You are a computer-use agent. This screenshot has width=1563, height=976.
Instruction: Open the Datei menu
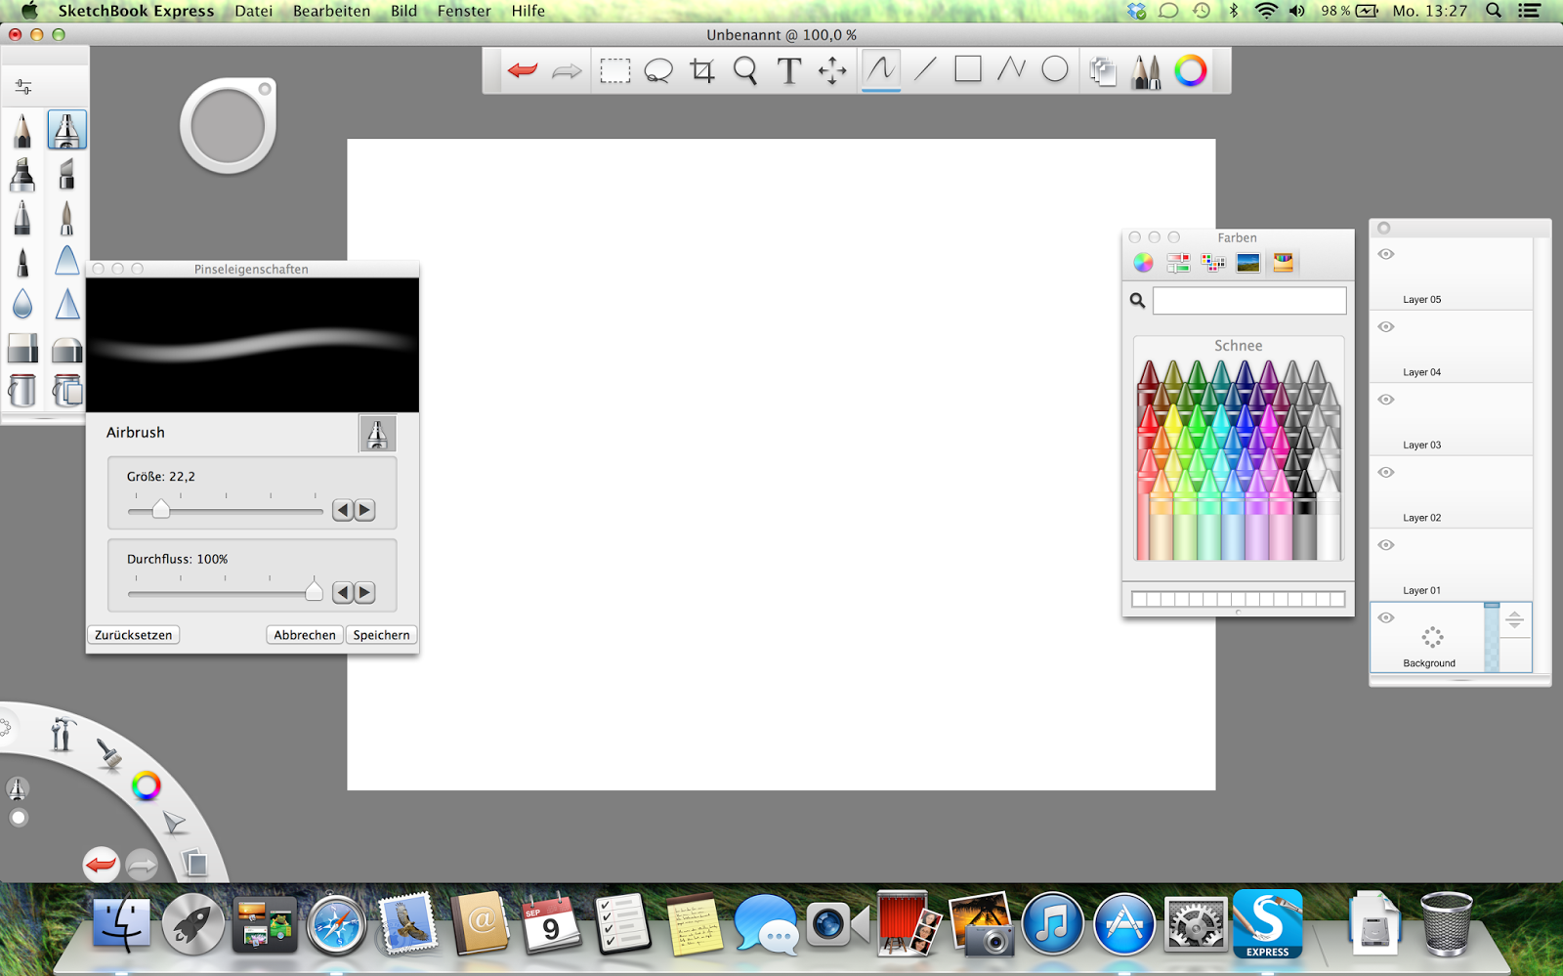pyautogui.click(x=254, y=11)
